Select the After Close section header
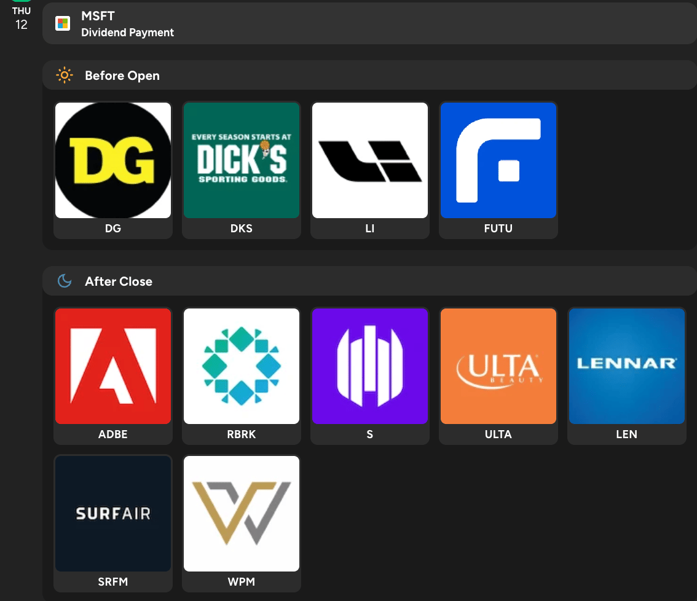The image size is (697, 601). 369,281
